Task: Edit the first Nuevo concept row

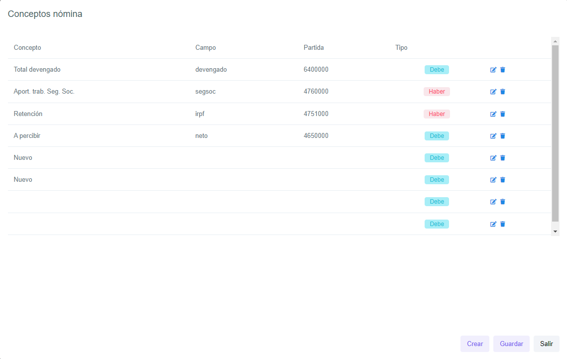Action: pyautogui.click(x=493, y=158)
